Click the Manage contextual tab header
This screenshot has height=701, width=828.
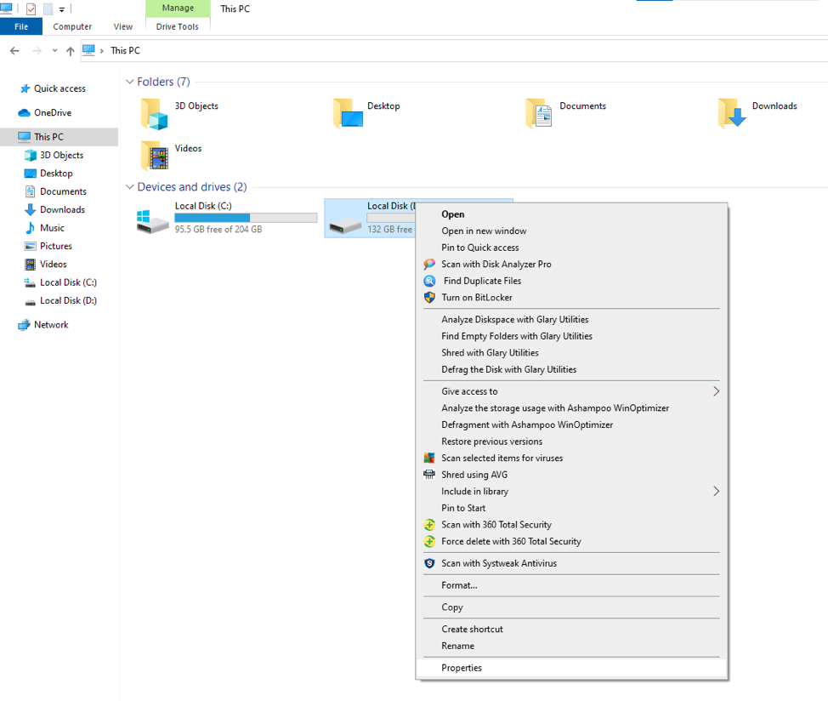[178, 8]
